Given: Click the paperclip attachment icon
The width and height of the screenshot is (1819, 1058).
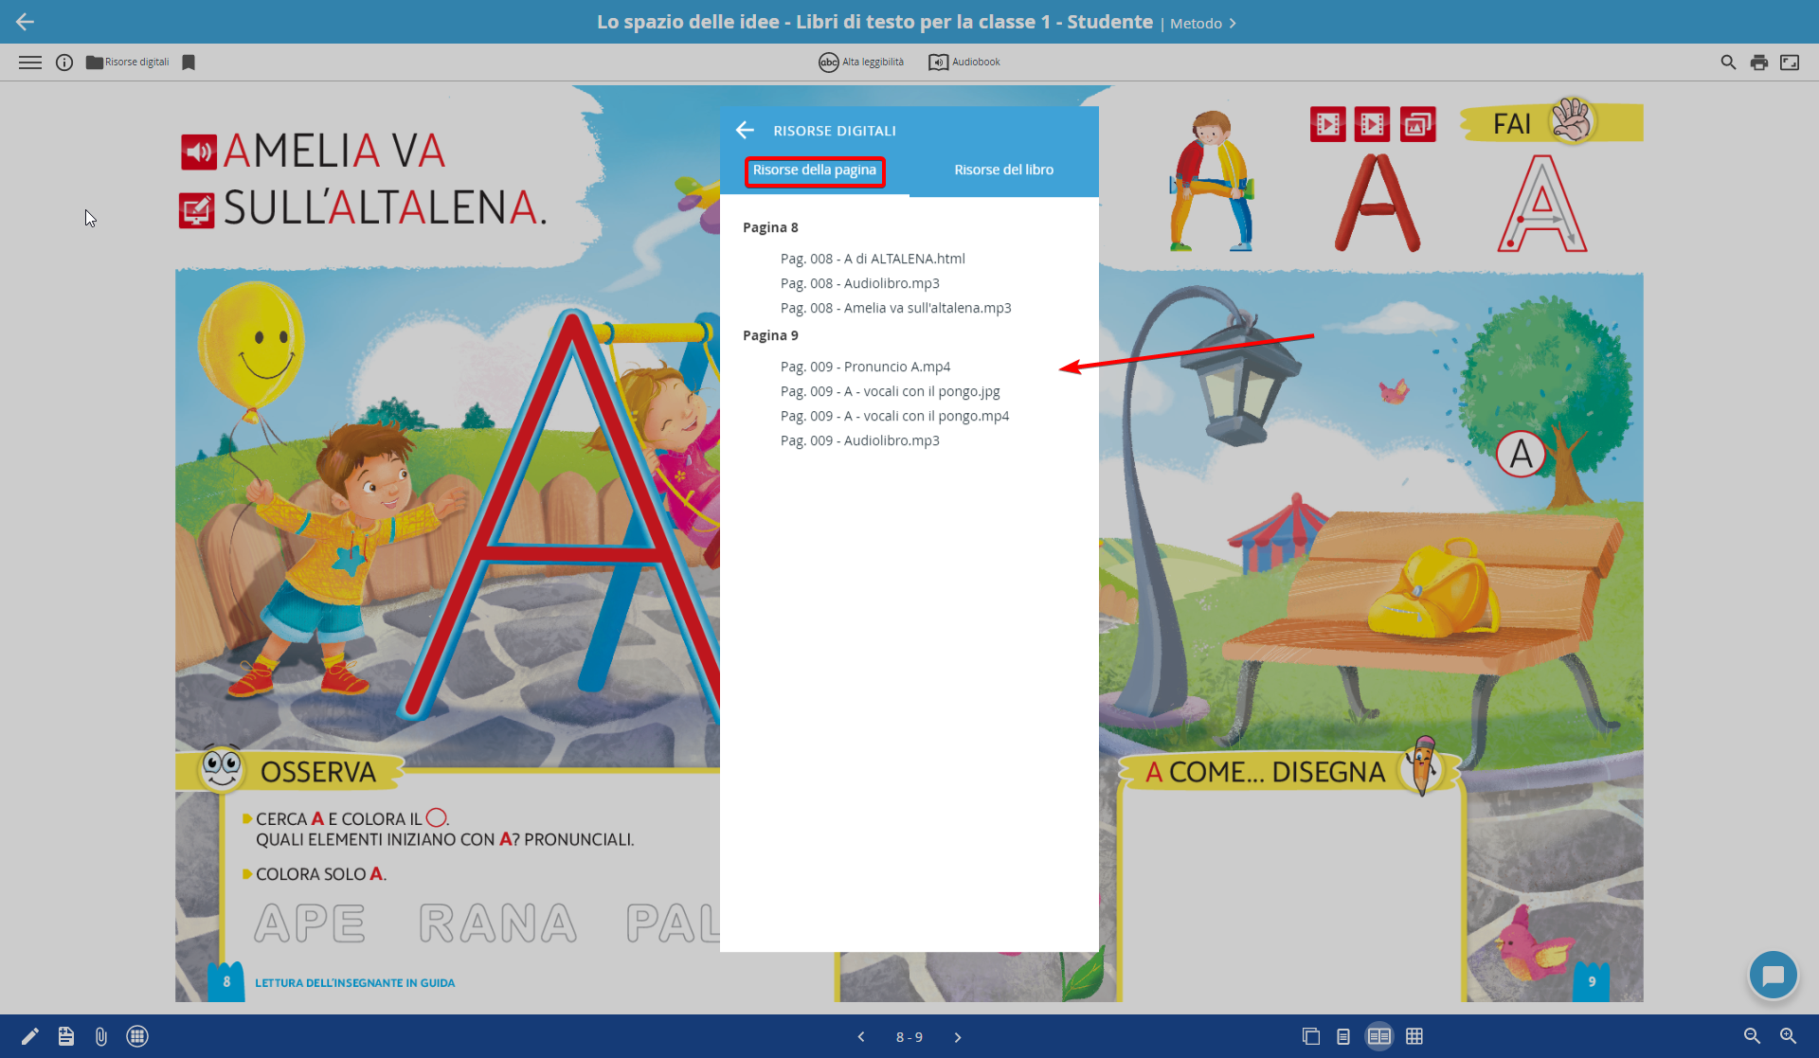Looking at the screenshot, I should 101,1036.
